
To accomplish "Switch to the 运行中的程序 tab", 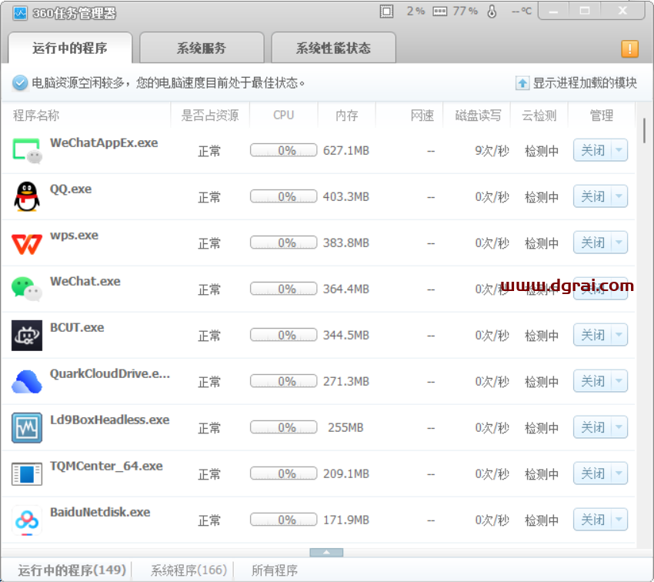I will [70, 48].
